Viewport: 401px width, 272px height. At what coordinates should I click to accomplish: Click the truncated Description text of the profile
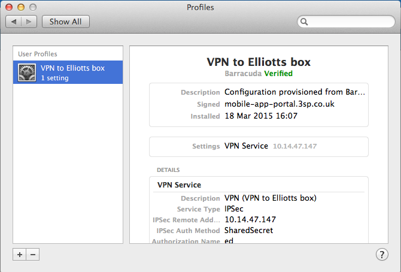coord(294,92)
